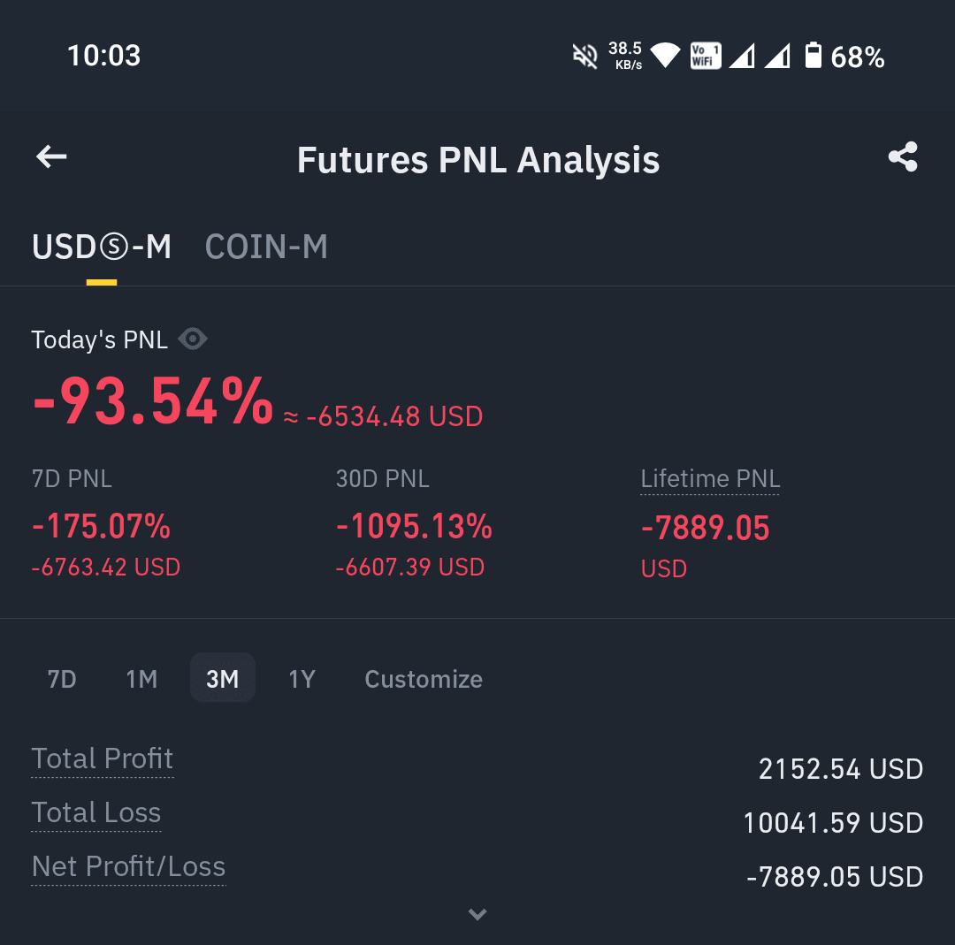Screen dimensions: 955x945
Task: Tap the first cellular signal icon
Action: [x=742, y=56]
